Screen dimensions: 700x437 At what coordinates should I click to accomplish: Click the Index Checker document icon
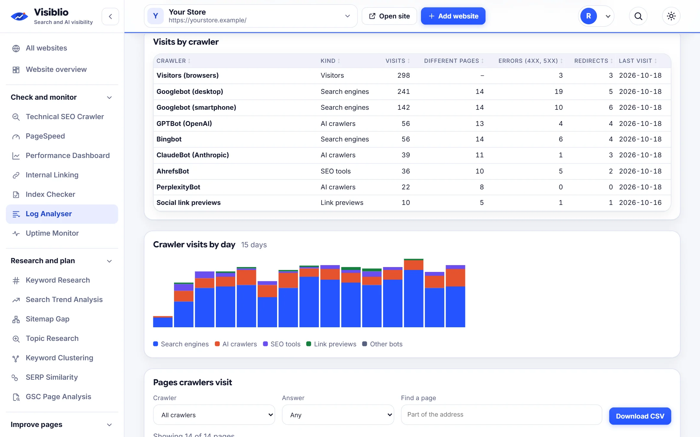point(16,195)
